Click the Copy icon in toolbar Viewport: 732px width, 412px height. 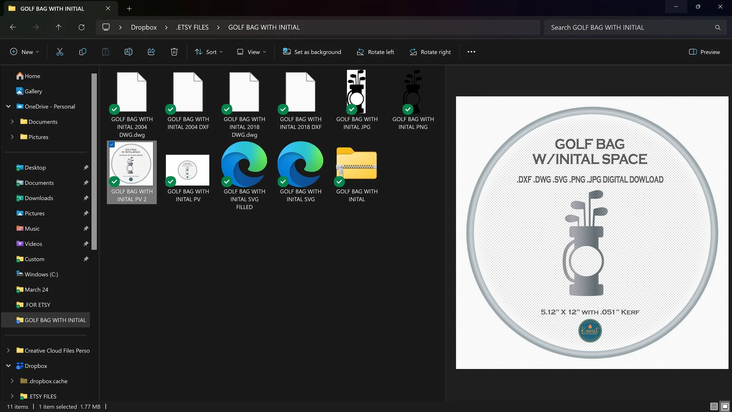click(83, 52)
